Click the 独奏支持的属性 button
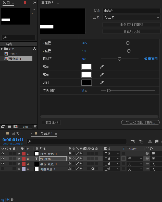 tap(131, 25)
